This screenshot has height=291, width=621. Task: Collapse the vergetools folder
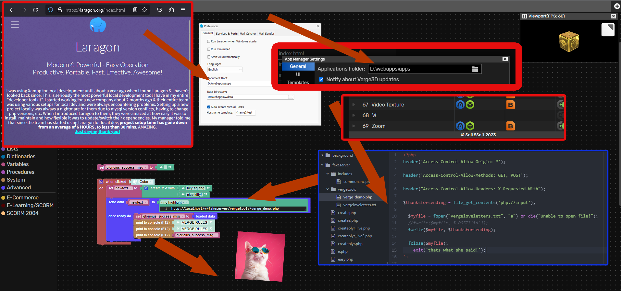pyautogui.click(x=328, y=189)
